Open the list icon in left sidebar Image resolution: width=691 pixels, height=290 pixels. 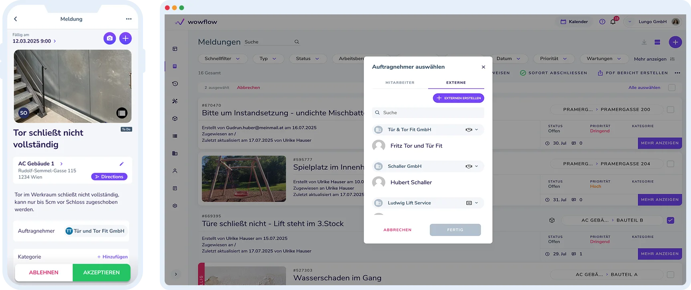tap(175, 136)
